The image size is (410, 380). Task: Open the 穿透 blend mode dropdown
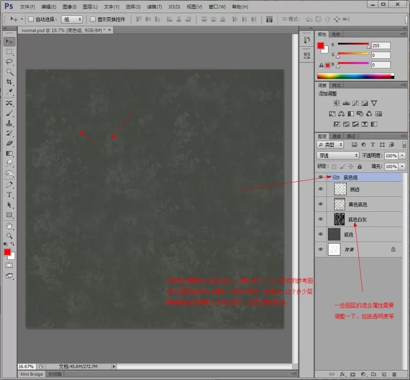click(x=338, y=155)
